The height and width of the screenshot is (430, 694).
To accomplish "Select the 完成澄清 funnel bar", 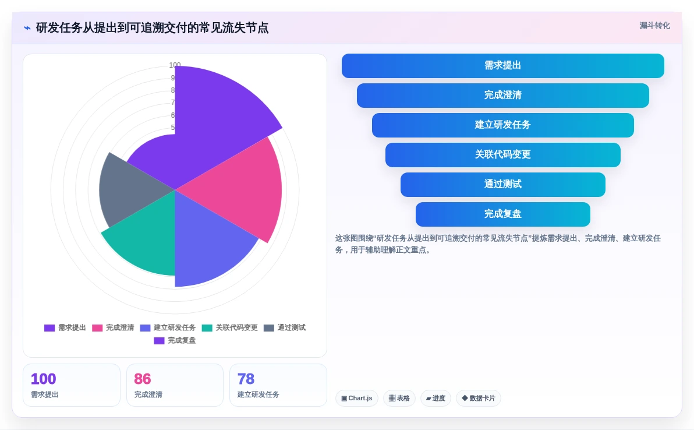I will (x=503, y=95).
